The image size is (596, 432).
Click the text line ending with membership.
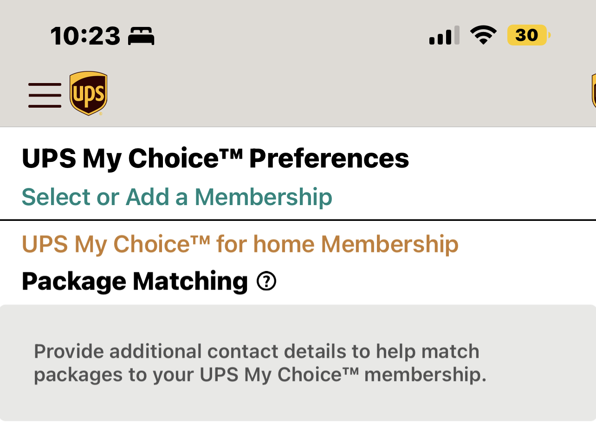pos(260,375)
